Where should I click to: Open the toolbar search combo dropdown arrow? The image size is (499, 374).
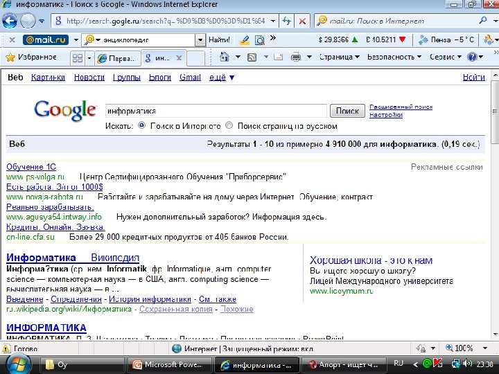[200, 40]
